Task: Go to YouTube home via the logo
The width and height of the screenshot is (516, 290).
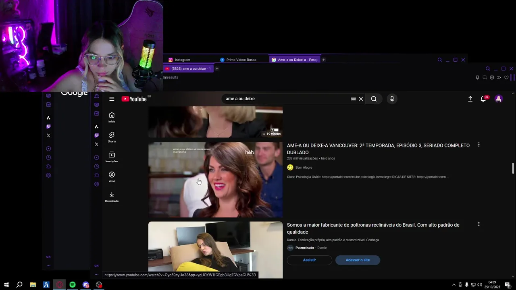Action: coord(134,99)
